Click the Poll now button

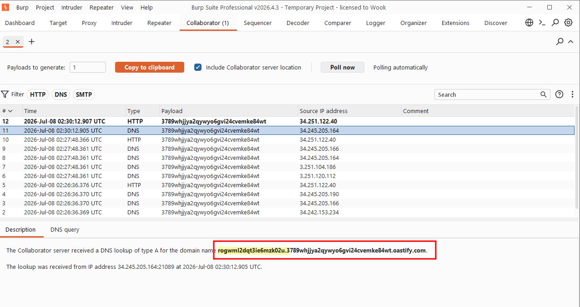tap(343, 67)
